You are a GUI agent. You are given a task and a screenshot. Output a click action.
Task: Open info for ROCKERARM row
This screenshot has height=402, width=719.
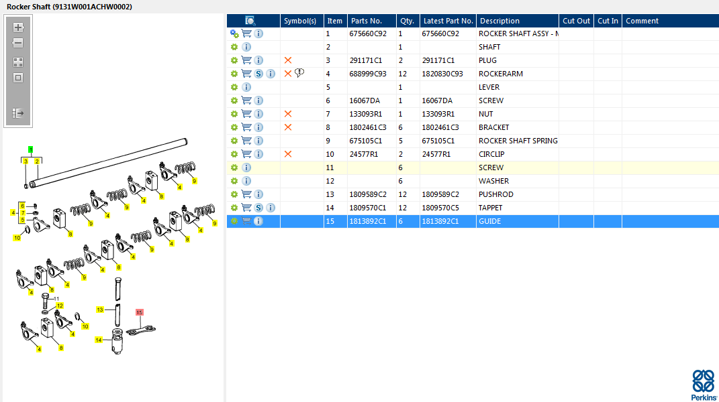coord(271,74)
